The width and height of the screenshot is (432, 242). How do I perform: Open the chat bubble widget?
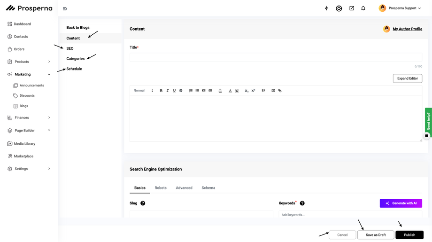427,136
